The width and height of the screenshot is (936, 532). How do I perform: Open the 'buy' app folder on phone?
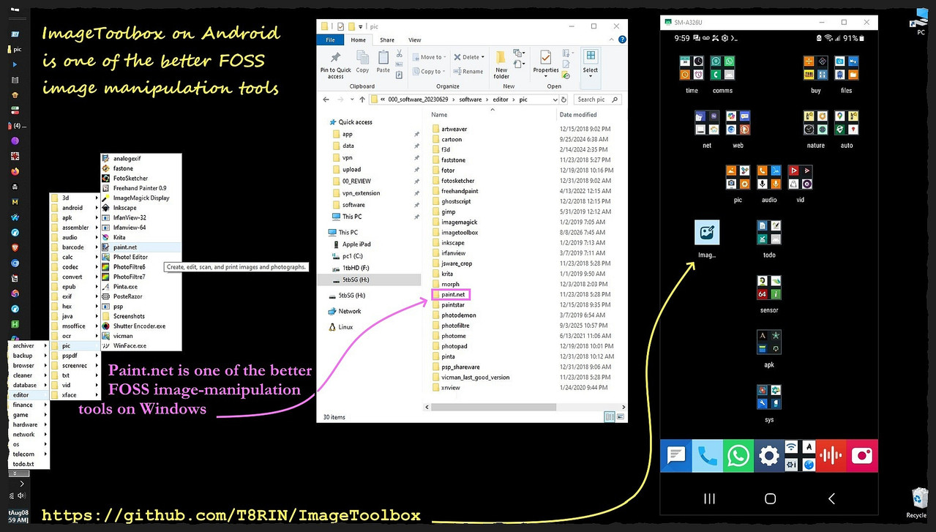815,68
